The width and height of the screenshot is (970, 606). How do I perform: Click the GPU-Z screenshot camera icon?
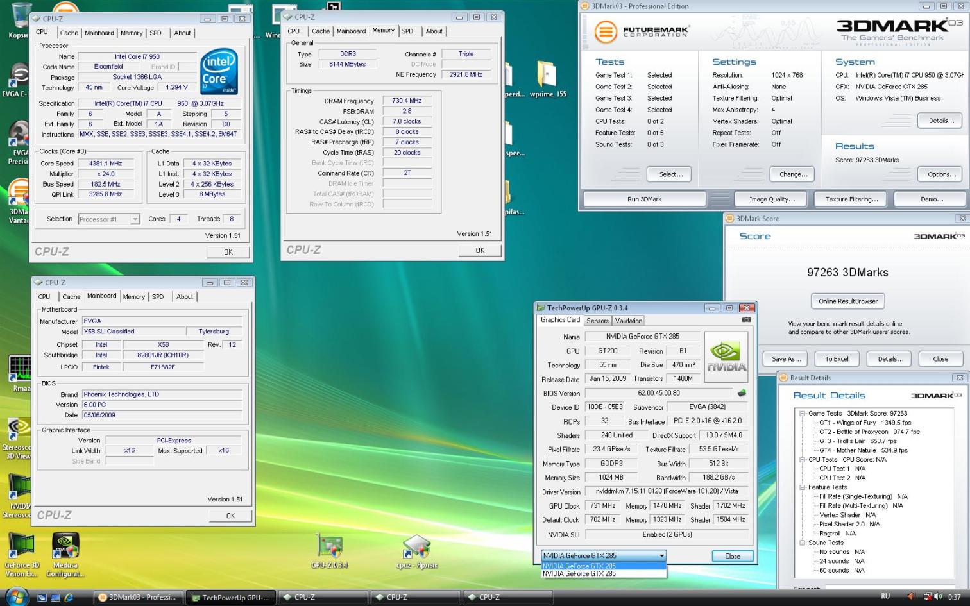746,319
